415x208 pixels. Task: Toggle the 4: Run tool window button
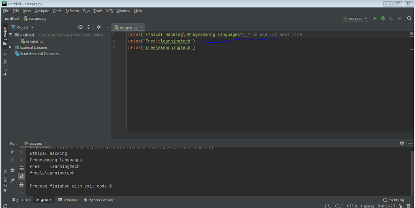tap(44, 200)
